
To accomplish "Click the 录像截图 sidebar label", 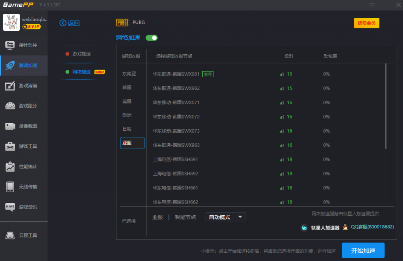I will pos(28,126).
